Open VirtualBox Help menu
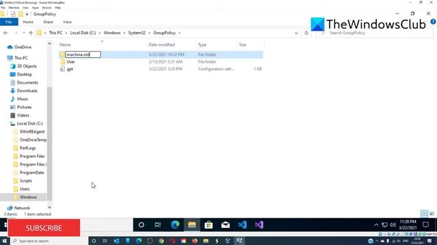The width and height of the screenshot is (437, 245). (x=57, y=7)
